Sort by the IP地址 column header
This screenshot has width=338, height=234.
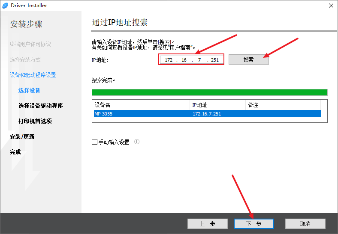pyautogui.click(x=217, y=105)
